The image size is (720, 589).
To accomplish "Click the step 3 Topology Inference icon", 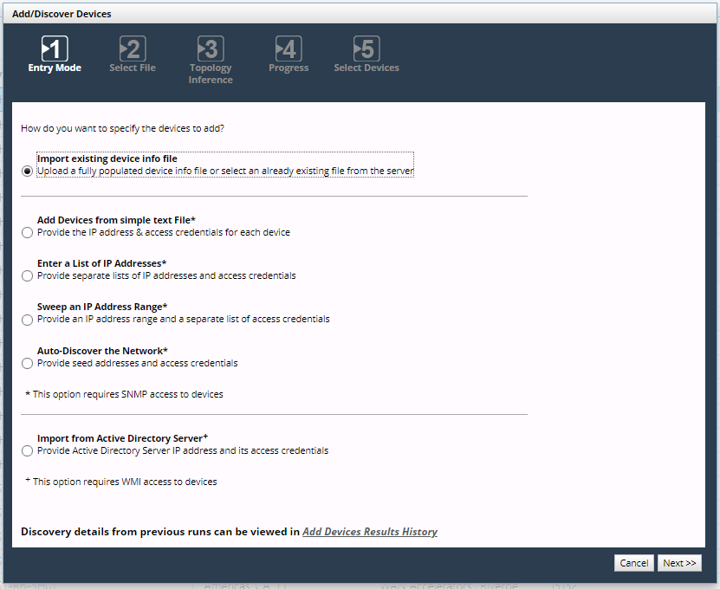I will tap(211, 49).
